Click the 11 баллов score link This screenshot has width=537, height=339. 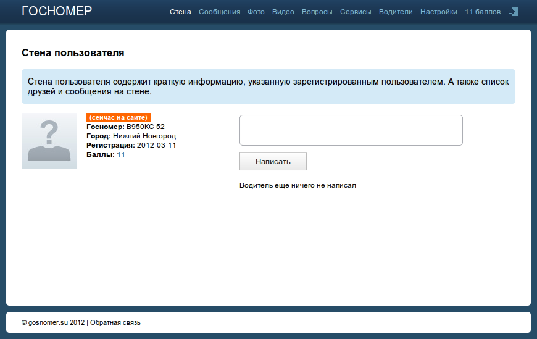(483, 12)
